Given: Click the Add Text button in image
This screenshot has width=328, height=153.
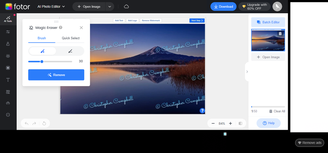Looking at the screenshot, I should [x=119, y=20].
